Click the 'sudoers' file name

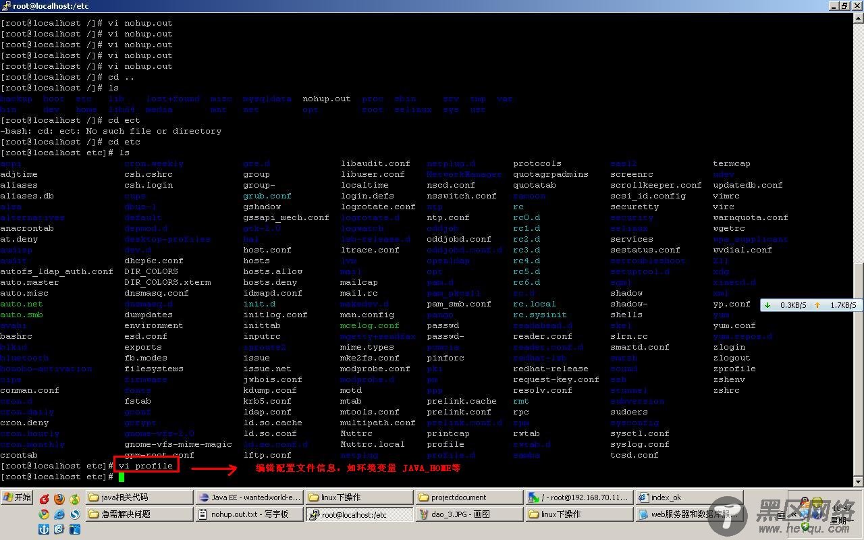coord(629,412)
